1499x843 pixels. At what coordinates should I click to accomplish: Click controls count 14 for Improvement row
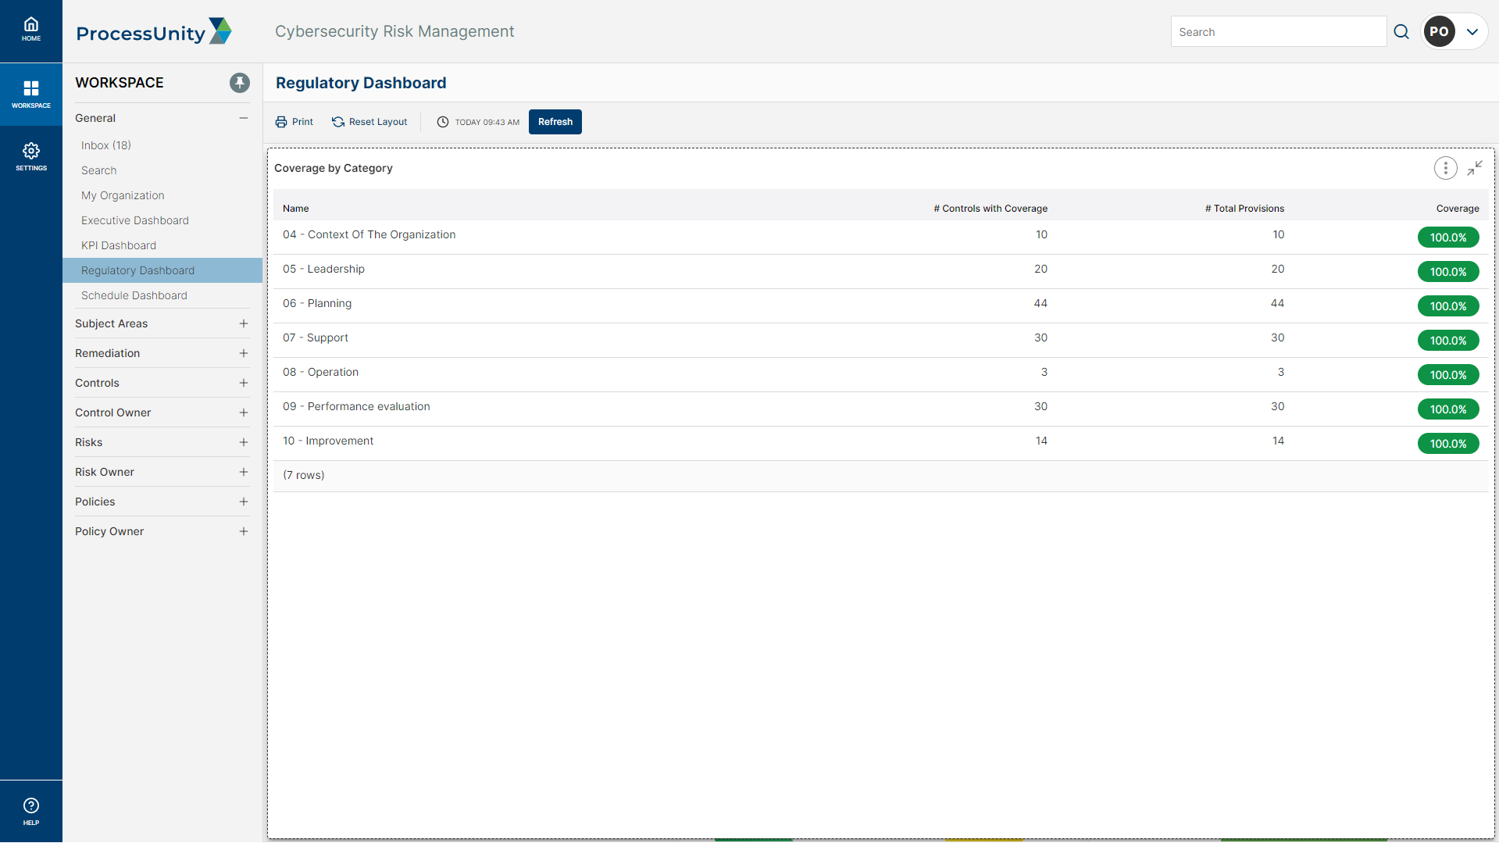pyautogui.click(x=1041, y=441)
